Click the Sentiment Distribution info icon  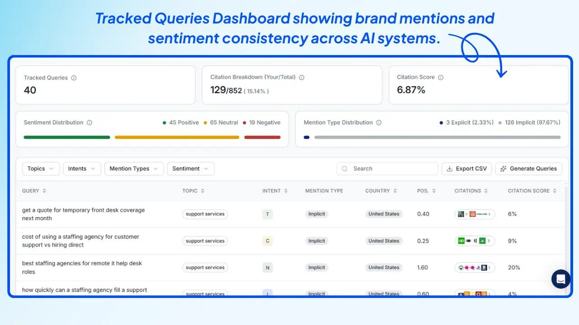[x=89, y=122]
